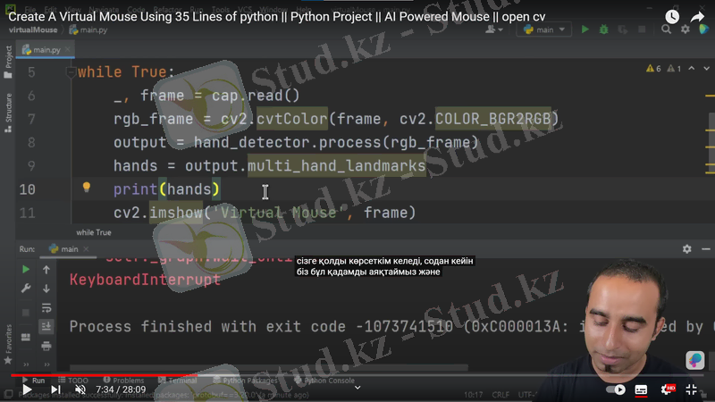Run with coverage from the top toolbar
This screenshot has height=402, width=715.
(x=622, y=29)
